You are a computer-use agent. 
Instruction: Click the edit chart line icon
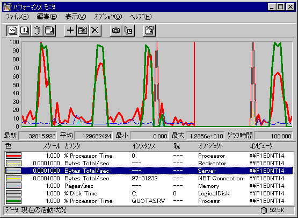pyautogui.click(x=83, y=30)
